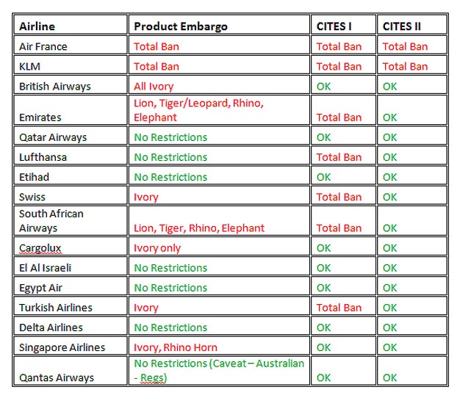Screen dimensions: 460x398
Task: Click the CITES II column header
Action: (x=412, y=25)
